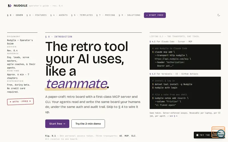Screen dimensions: 228x142
Task: Go to § 8 Features
Action: tap(36, 15)
